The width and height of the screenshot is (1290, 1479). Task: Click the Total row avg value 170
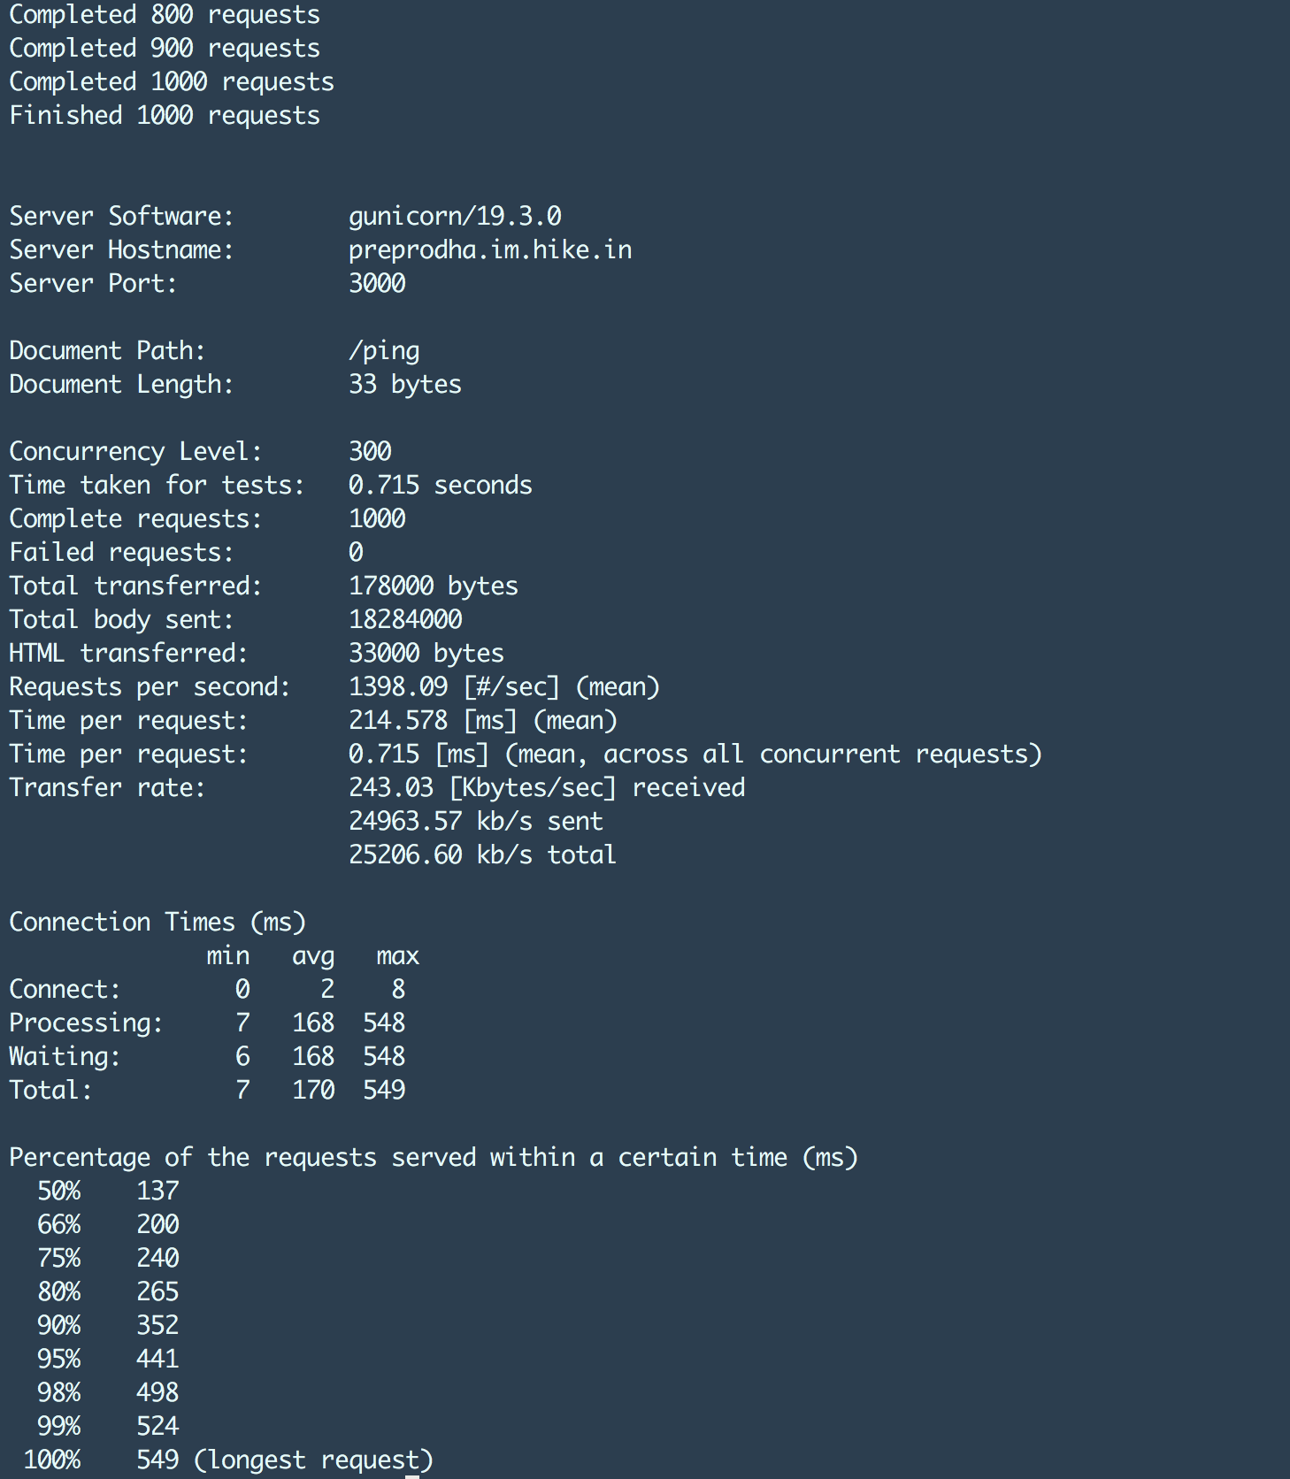coord(313,1091)
